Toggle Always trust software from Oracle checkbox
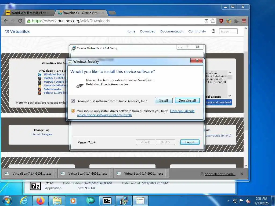 73,101
